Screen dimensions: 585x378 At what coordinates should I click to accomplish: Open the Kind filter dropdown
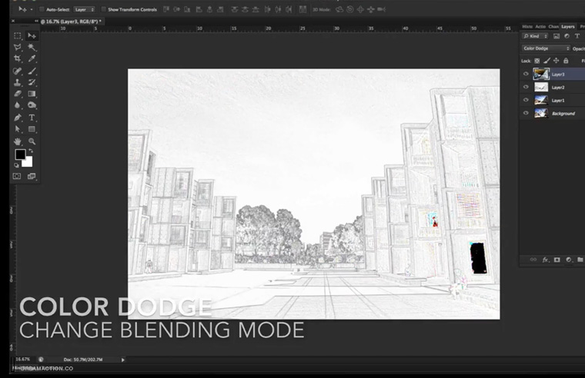coord(535,36)
